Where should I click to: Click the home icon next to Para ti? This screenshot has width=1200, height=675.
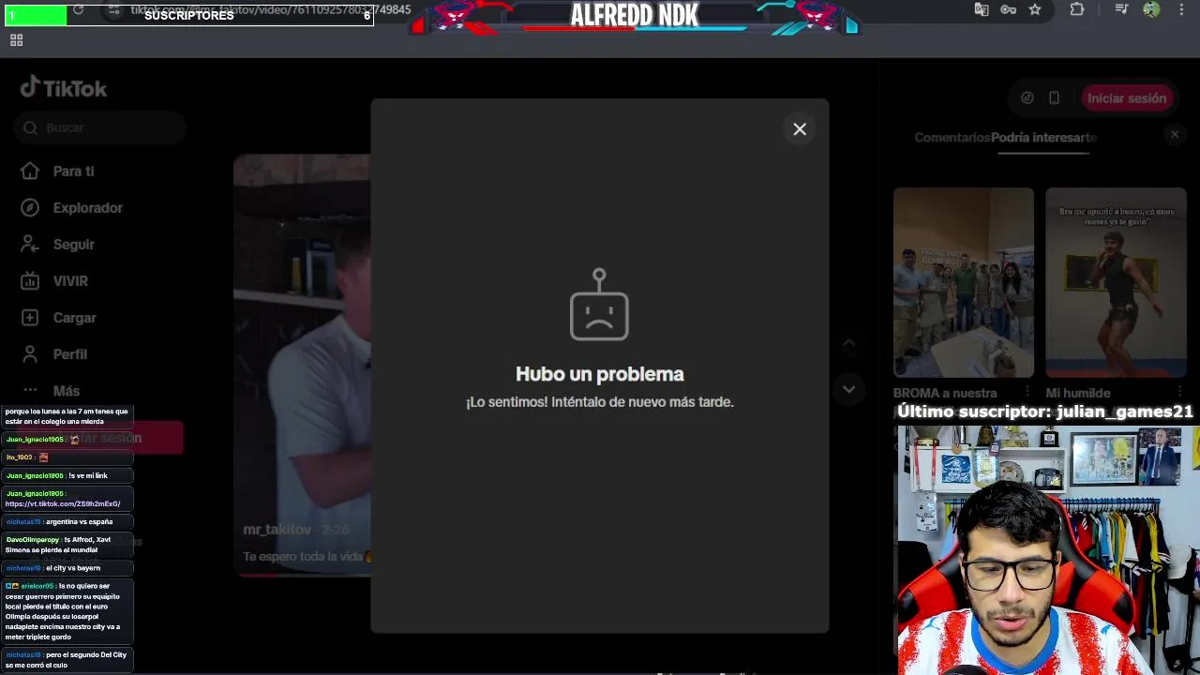pyautogui.click(x=30, y=171)
